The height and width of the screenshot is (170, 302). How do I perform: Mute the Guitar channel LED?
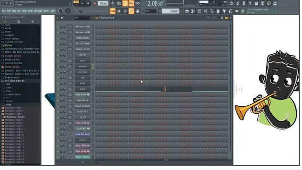[x=58, y=89]
